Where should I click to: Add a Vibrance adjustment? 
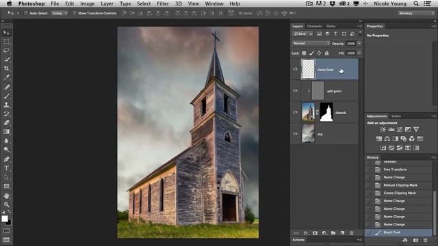(x=416, y=129)
